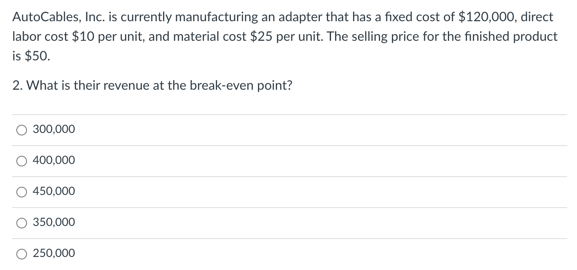Image resolution: width=577 pixels, height=270 pixels.
Task: Click the "$50." selling price value
Action: [38, 56]
